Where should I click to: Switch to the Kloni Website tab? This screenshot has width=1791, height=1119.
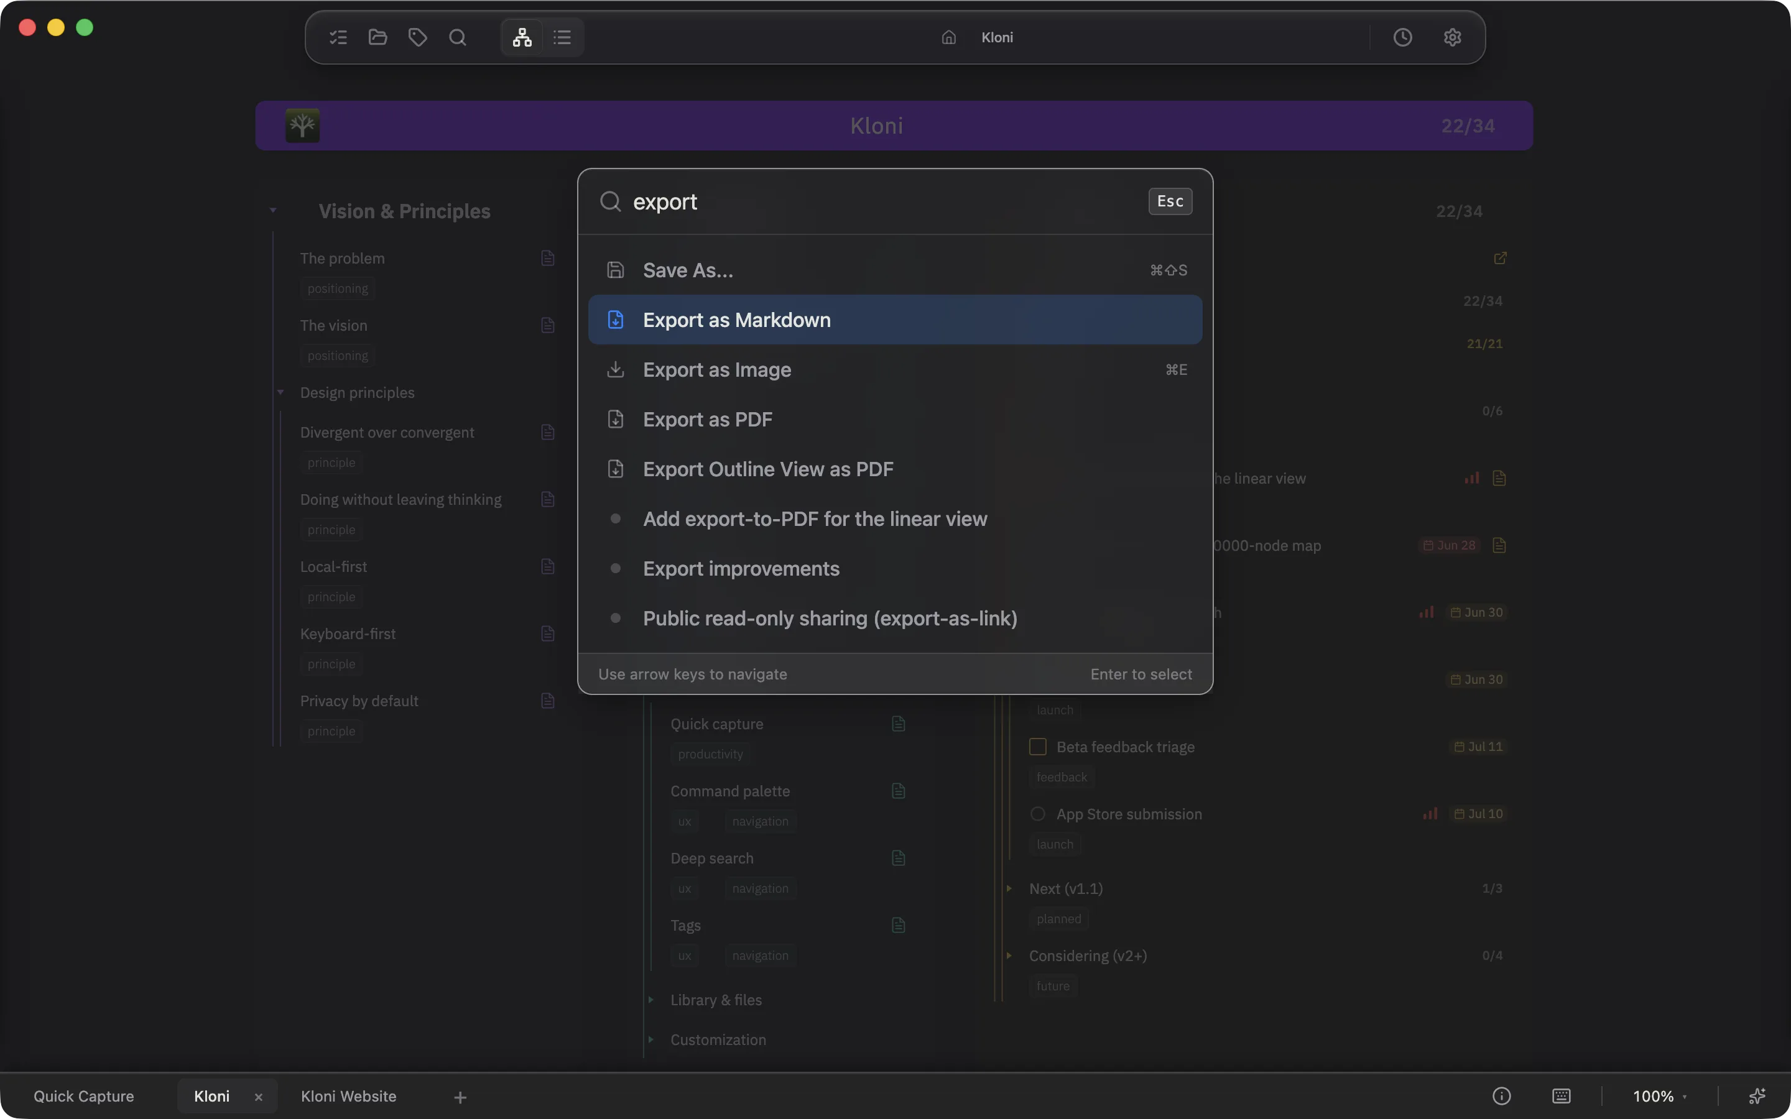point(349,1096)
